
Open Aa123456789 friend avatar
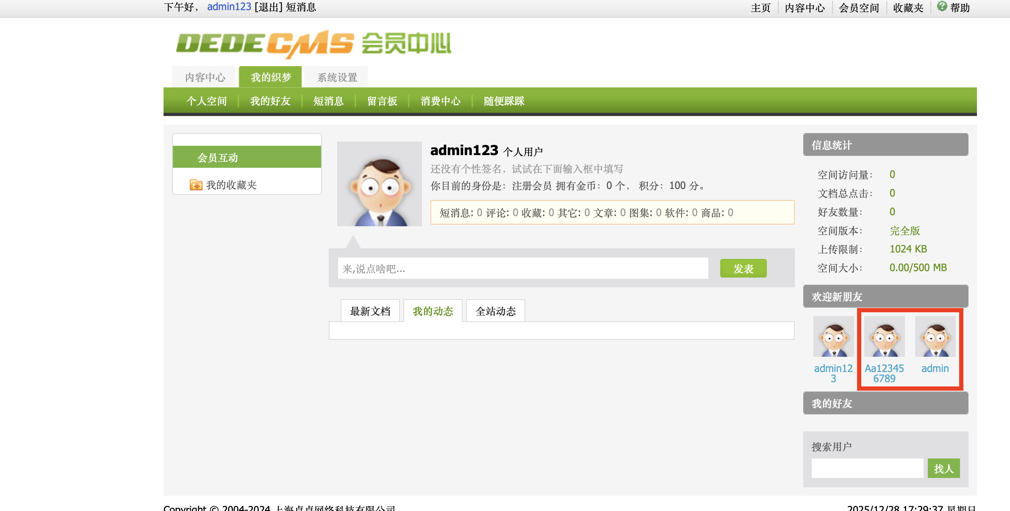[x=884, y=336]
